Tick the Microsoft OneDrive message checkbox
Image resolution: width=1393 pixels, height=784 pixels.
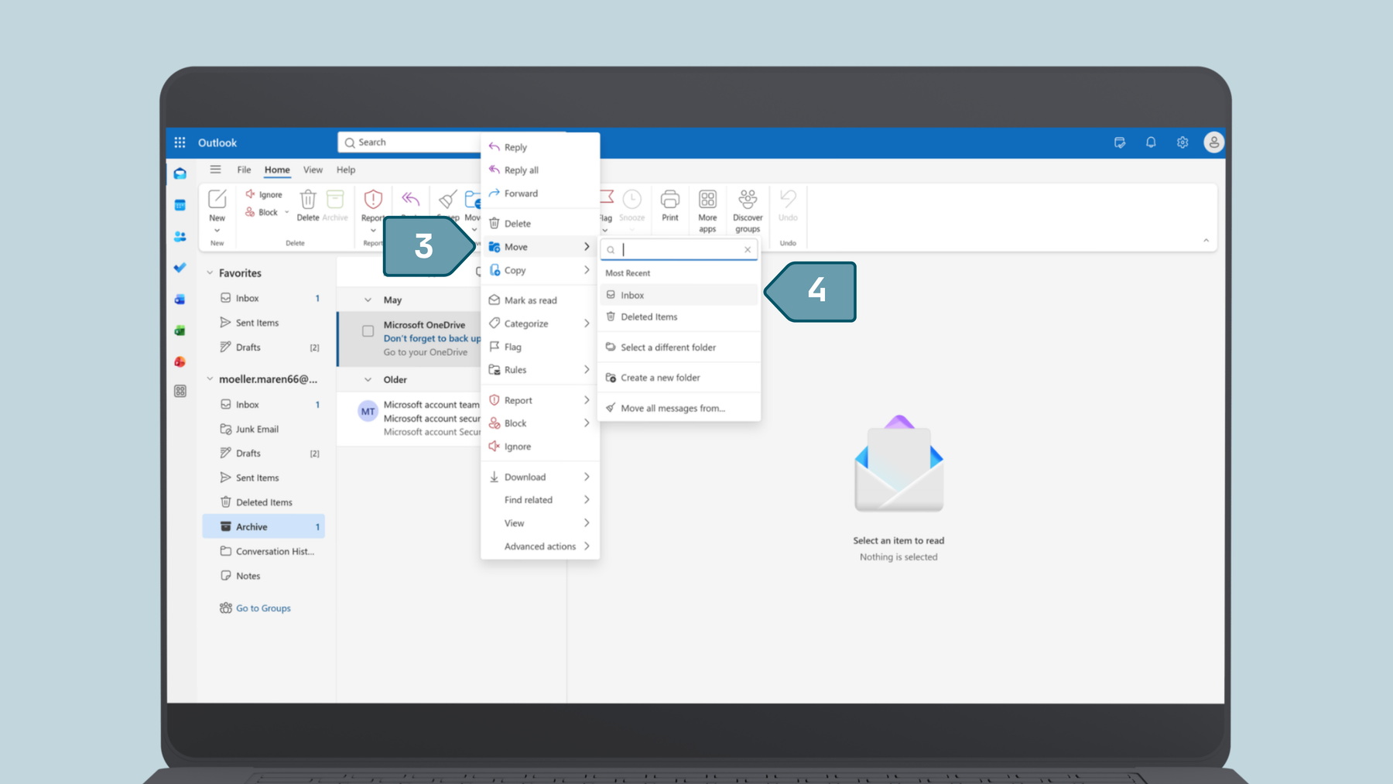pos(368,331)
